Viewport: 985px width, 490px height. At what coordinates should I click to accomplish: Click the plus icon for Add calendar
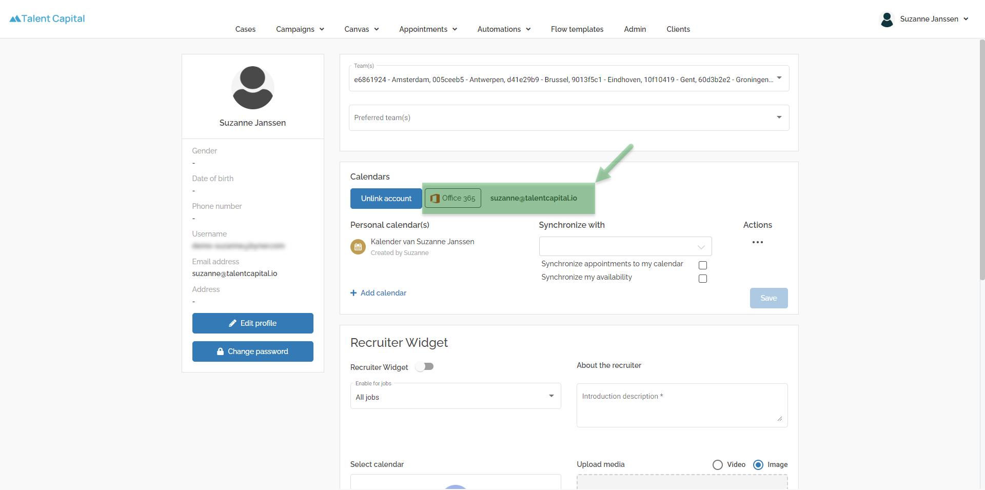353,293
